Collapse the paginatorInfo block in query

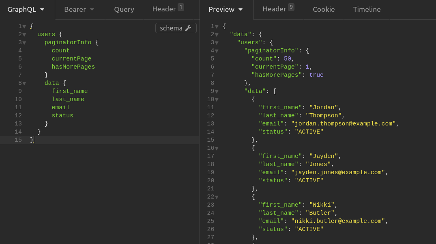pos(24,43)
